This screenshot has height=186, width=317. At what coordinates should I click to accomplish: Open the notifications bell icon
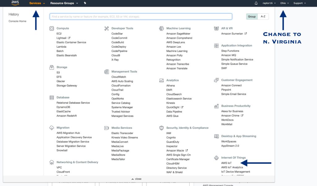(256, 3)
